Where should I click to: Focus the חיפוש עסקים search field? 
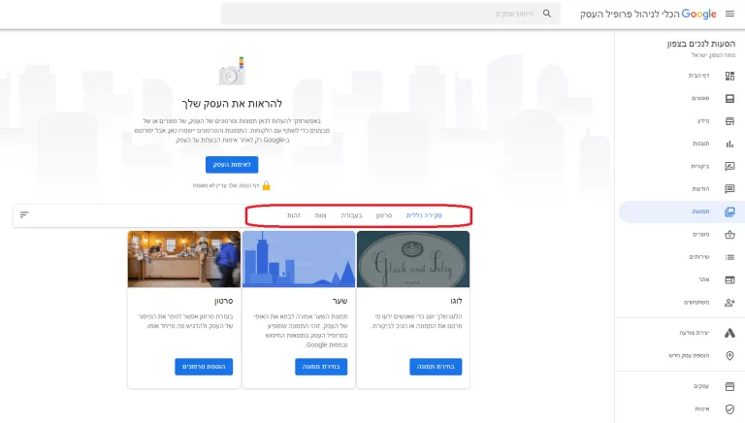click(391, 14)
